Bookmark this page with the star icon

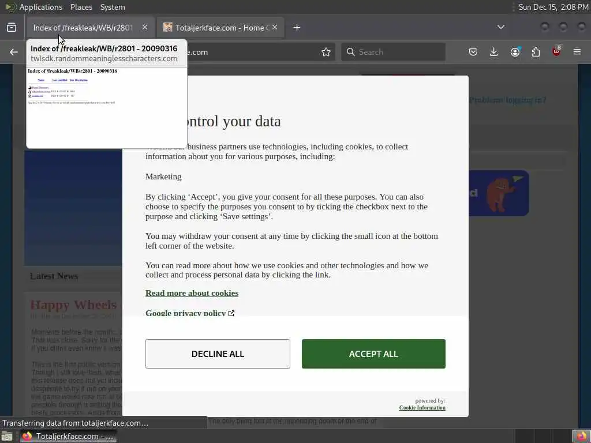[x=326, y=52]
